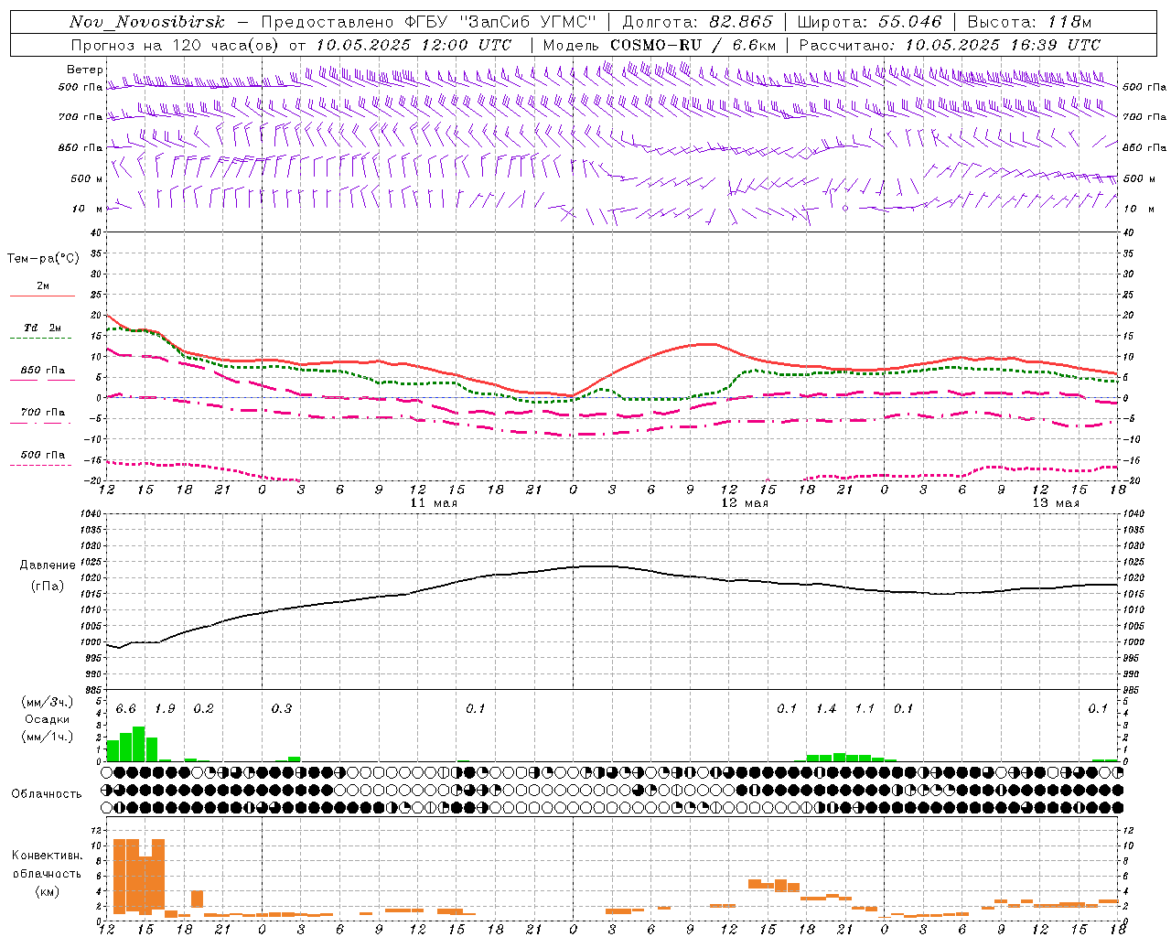Click the 0.2 precipitation total
This screenshot has height=937, width=1171.
point(203,708)
